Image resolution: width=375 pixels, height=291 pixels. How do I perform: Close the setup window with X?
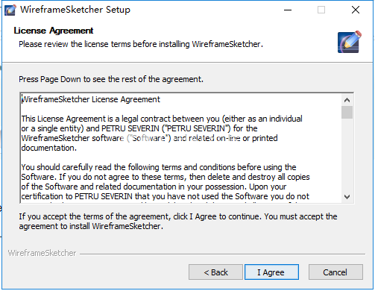[356, 10]
